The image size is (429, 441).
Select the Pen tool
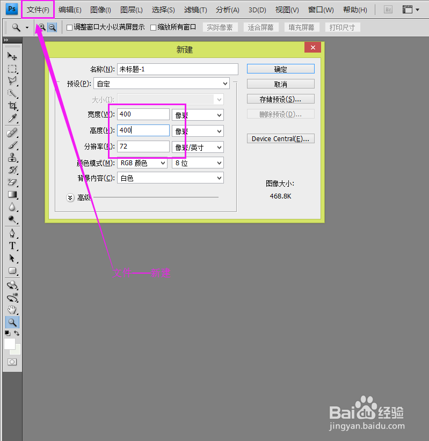12,233
